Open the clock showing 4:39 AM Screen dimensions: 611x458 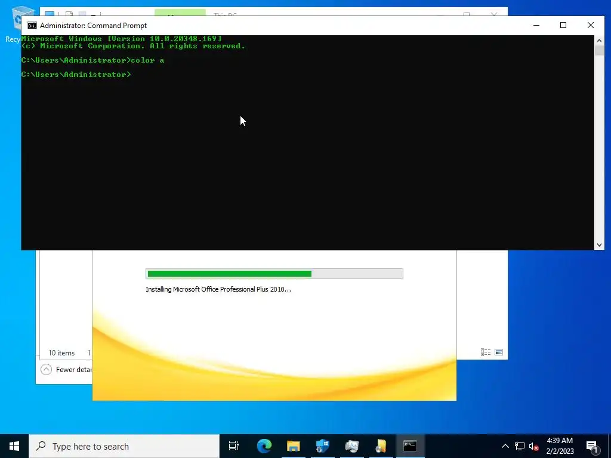560,446
